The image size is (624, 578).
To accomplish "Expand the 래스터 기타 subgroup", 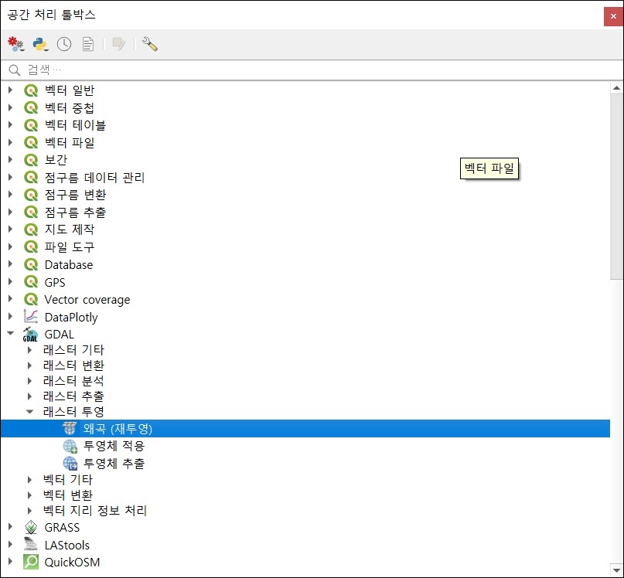I will tap(30, 350).
